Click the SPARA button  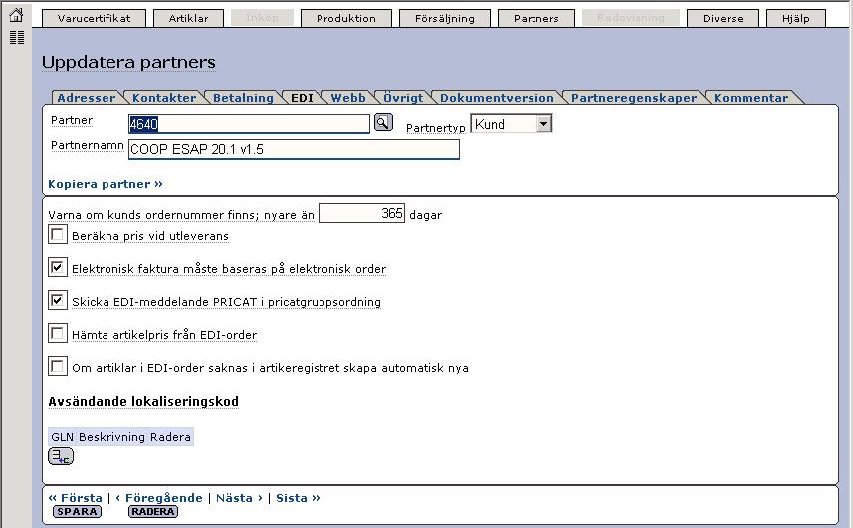pyautogui.click(x=77, y=512)
